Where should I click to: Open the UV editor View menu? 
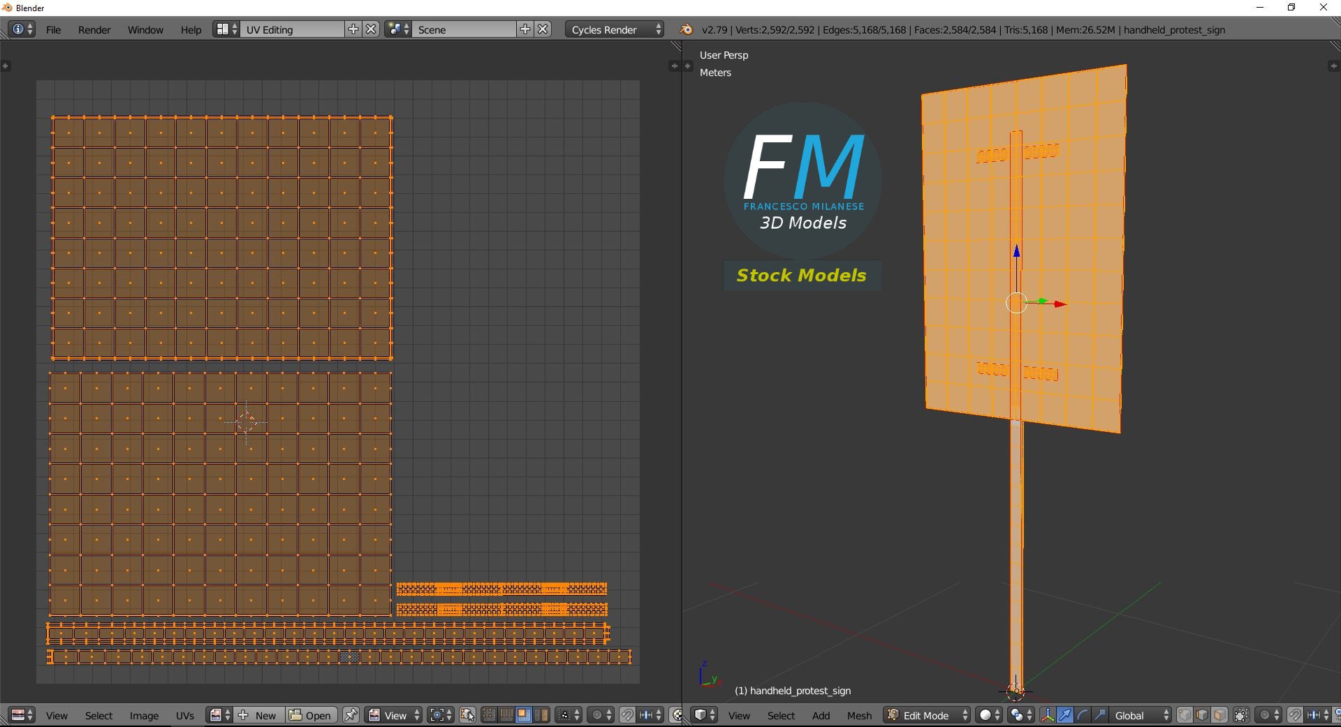(x=57, y=716)
